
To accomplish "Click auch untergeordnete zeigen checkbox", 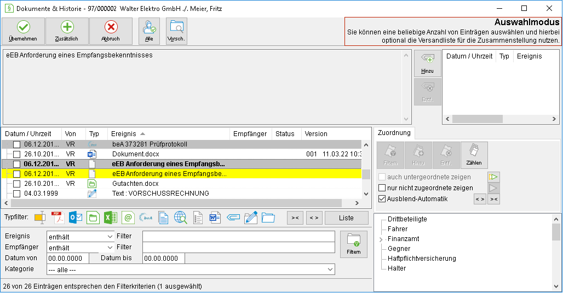I will (x=382, y=177).
